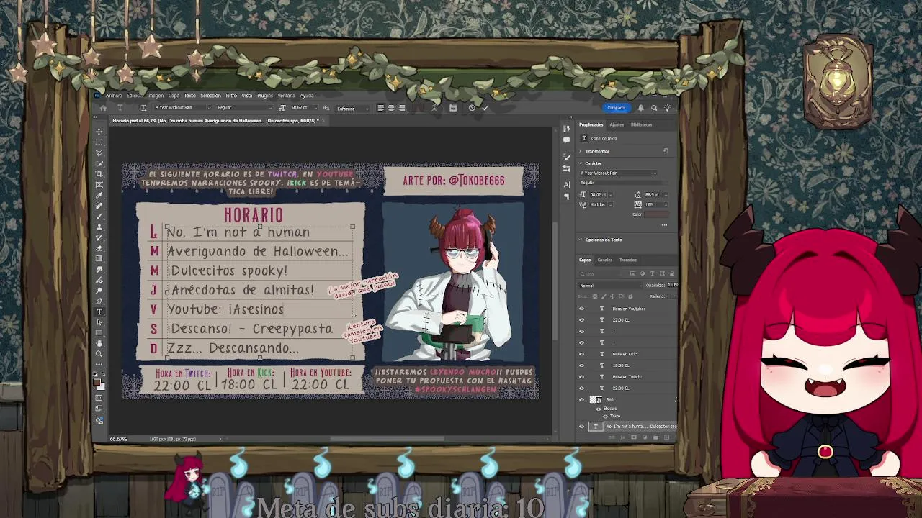Click the Opacidad value field
922x518 pixels.
672,286
